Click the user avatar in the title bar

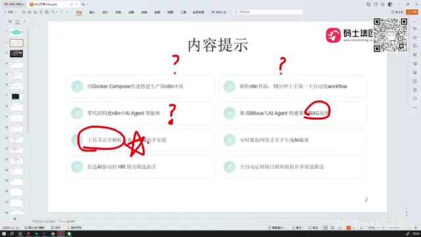[390, 5]
